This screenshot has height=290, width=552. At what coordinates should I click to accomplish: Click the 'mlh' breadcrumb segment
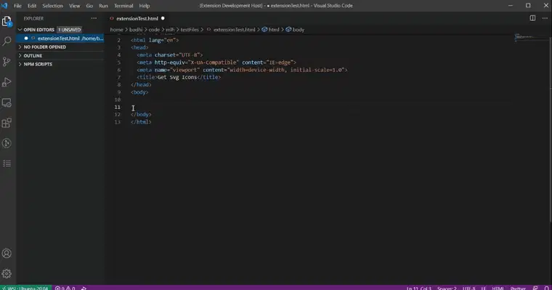tap(170, 30)
